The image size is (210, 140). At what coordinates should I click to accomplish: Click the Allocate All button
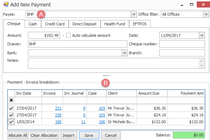pyautogui.click(x=18, y=135)
